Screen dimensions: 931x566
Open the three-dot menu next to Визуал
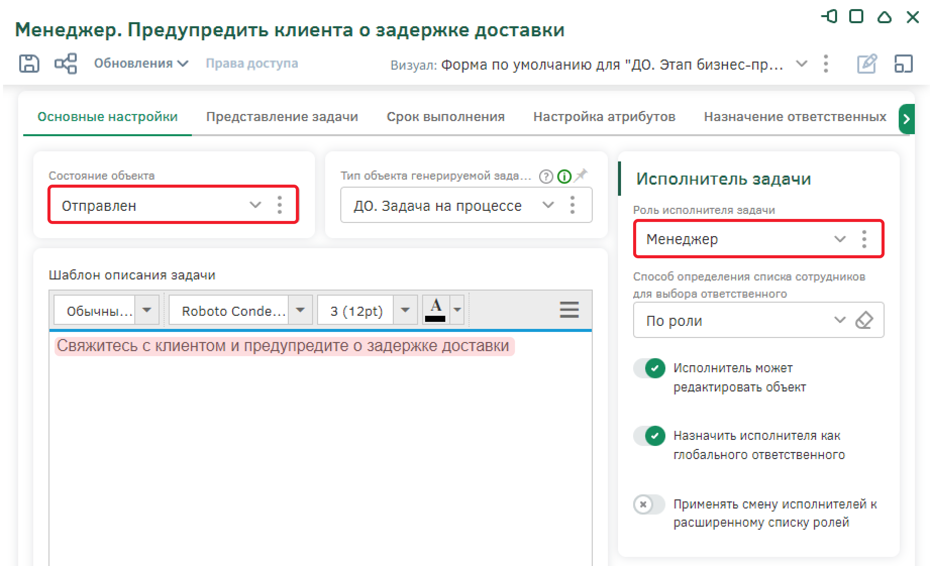click(x=826, y=64)
